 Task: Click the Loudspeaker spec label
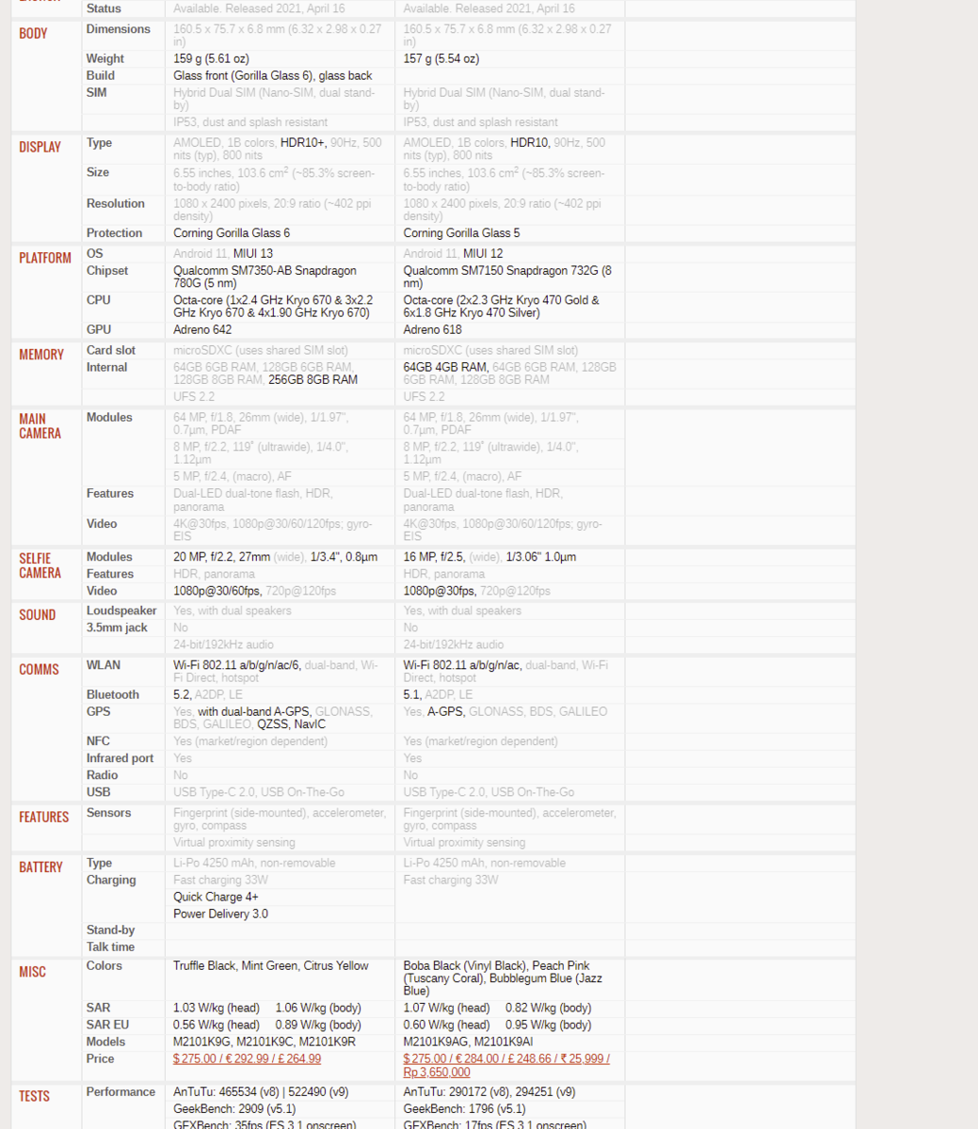(121, 611)
